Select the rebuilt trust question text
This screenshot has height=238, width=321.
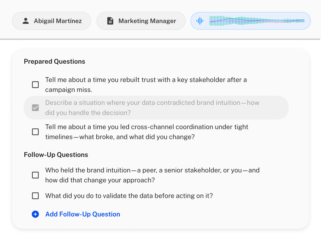tap(146, 85)
